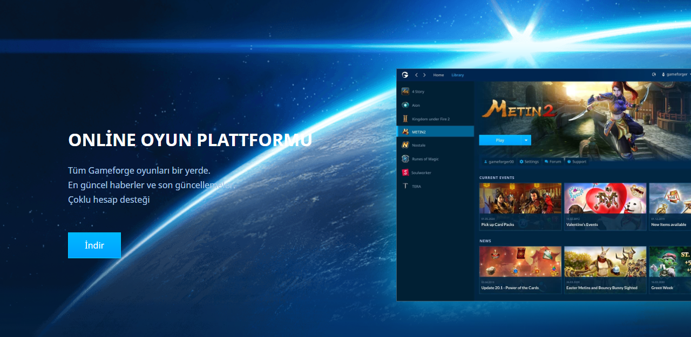
Task: Click the Gameforge G logo icon
Action: [405, 75]
